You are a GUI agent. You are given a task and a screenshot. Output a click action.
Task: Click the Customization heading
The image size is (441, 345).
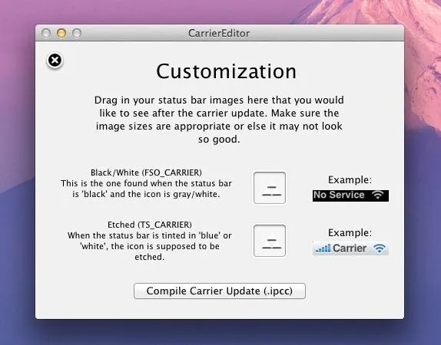[226, 71]
